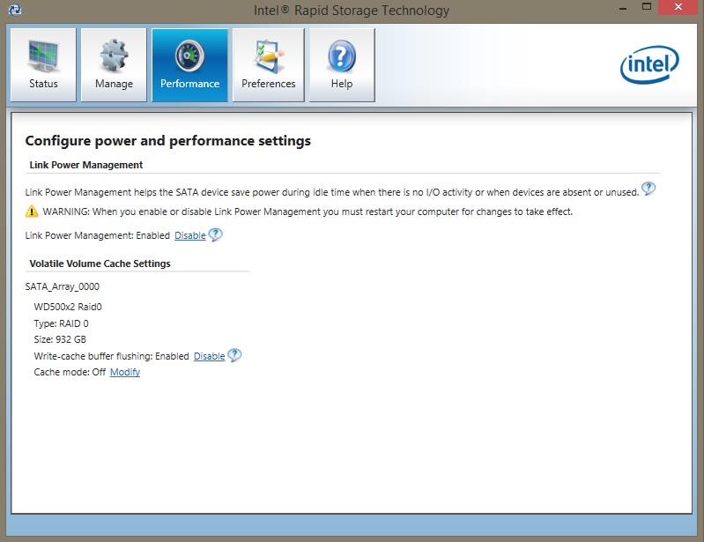Disable write-cache buffer flushing

tap(209, 356)
